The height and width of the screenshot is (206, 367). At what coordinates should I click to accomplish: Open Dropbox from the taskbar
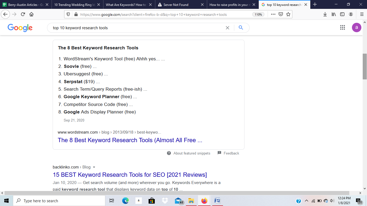[165, 201]
